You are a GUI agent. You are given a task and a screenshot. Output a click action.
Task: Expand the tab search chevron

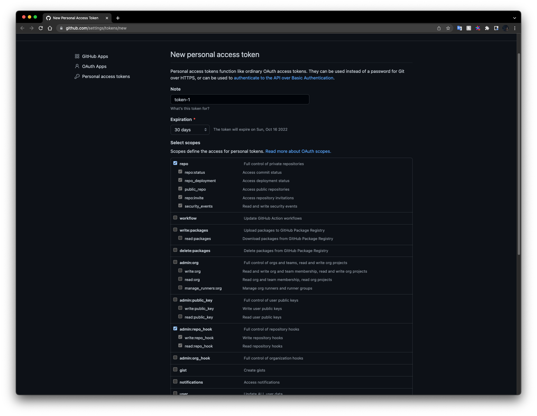point(514,18)
